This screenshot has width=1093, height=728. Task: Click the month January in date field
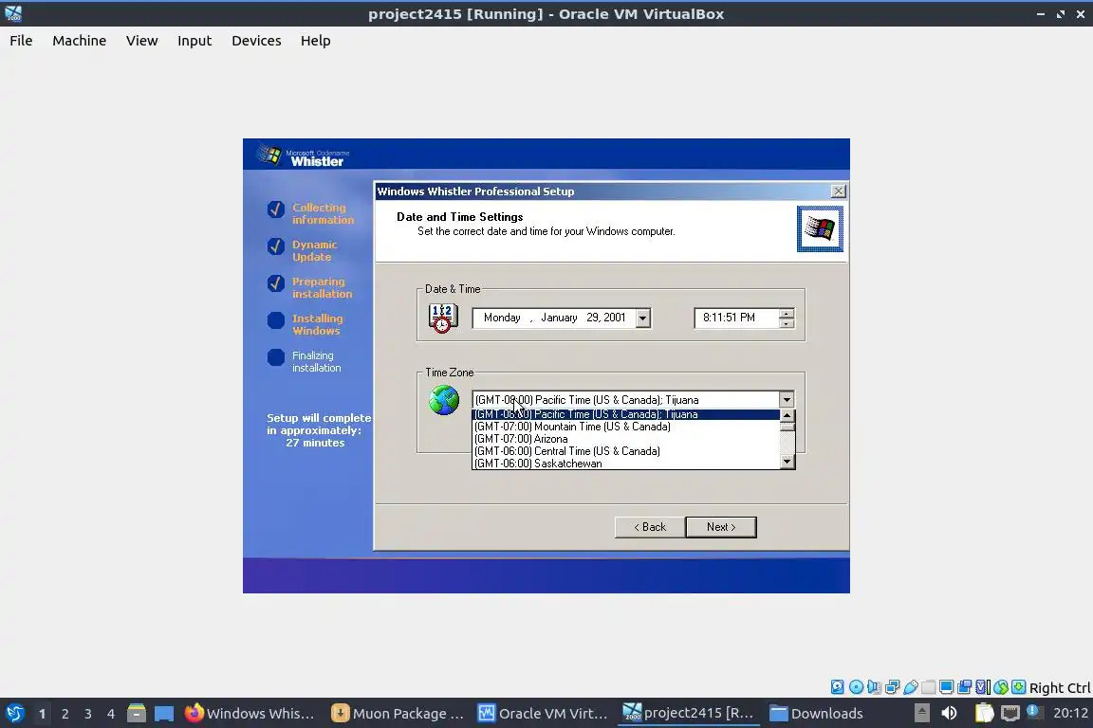(x=559, y=318)
